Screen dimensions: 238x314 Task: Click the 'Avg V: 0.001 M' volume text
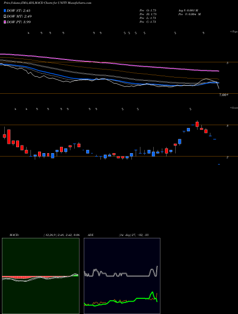point(188,10)
